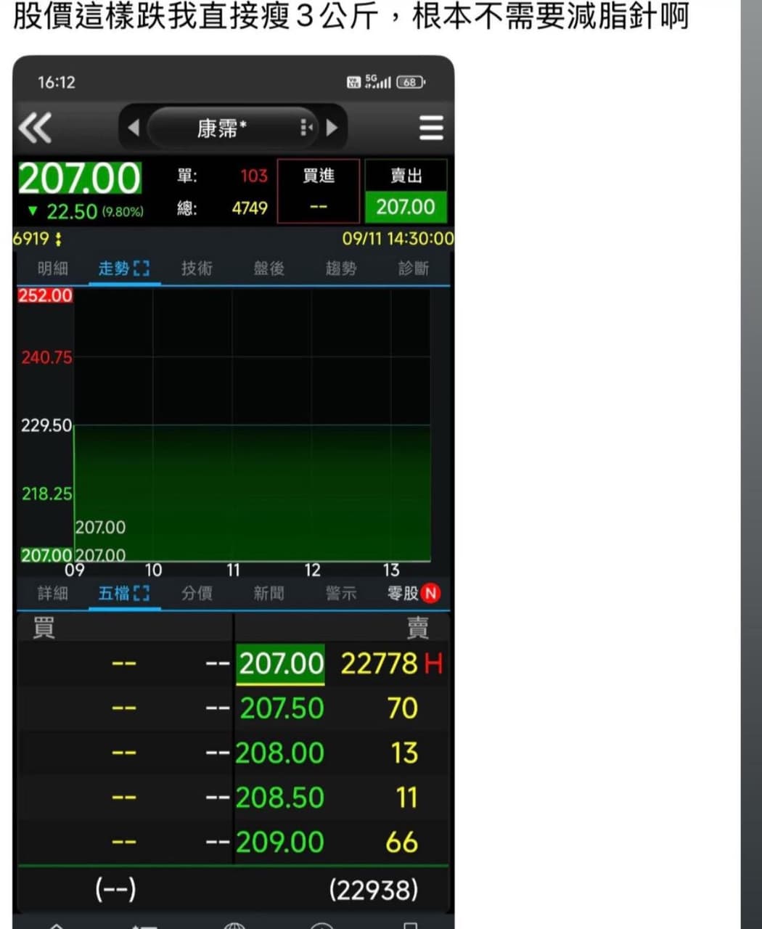
Task: Open the 盤後 tab
Action: (269, 269)
